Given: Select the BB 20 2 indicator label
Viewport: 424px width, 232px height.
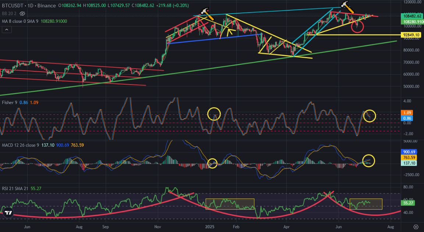Looking at the screenshot, I should 10,13.
